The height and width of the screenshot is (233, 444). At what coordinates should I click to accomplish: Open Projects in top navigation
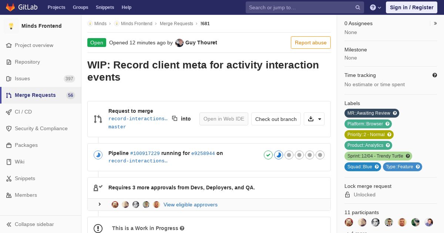click(x=56, y=7)
